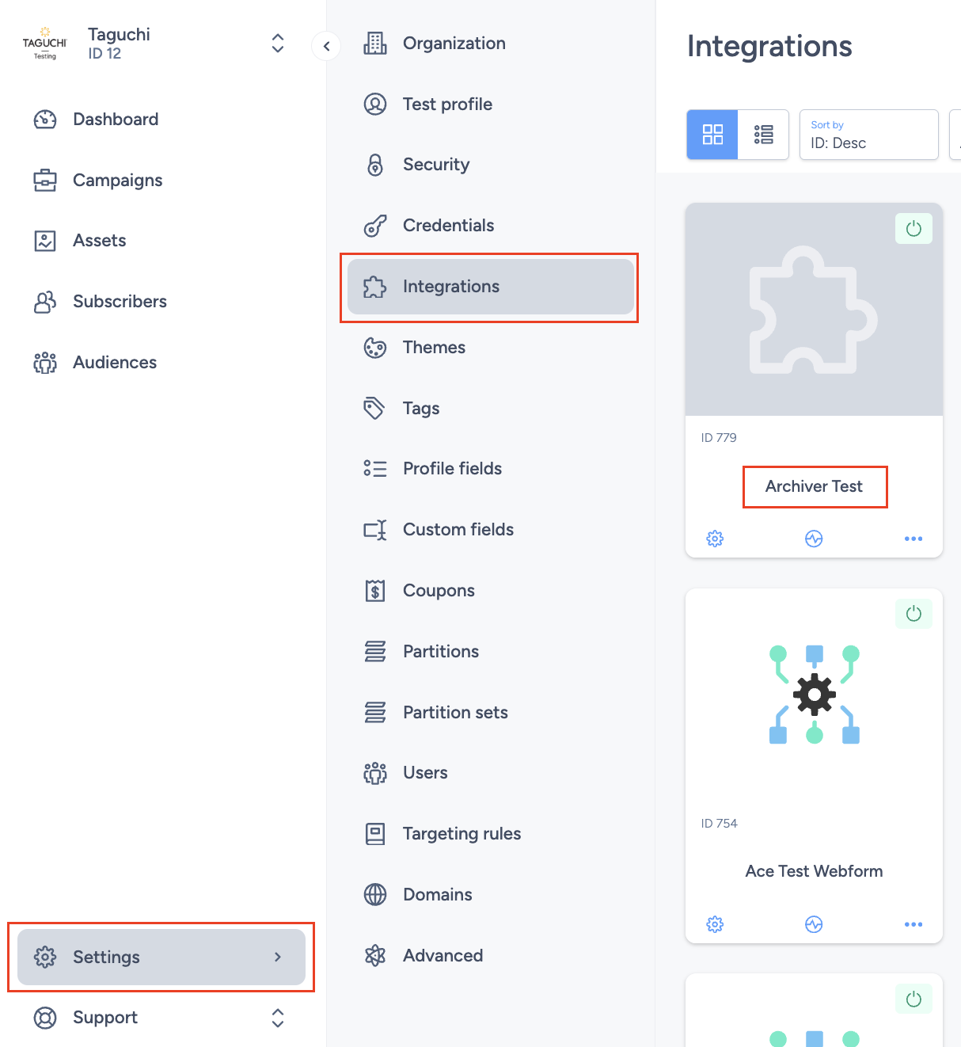Switch to list view layout

(x=763, y=135)
